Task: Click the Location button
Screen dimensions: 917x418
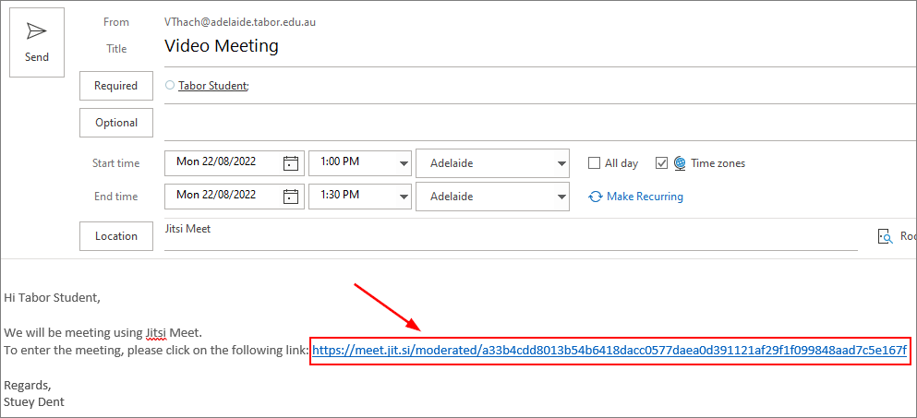Action: click(x=116, y=236)
